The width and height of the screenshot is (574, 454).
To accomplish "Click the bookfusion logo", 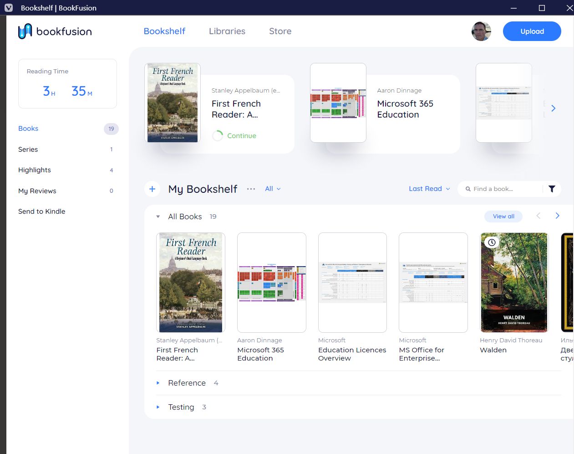I will tap(55, 31).
